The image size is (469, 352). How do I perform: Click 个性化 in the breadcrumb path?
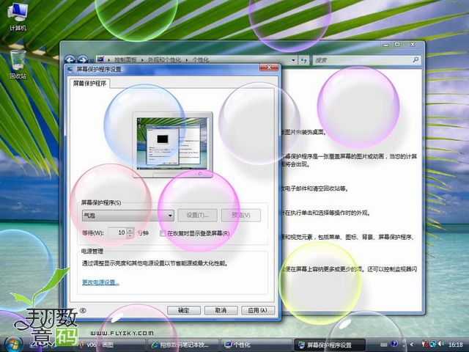pyautogui.click(x=200, y=60)
